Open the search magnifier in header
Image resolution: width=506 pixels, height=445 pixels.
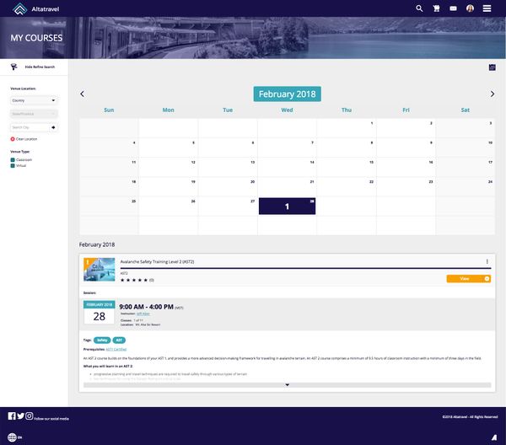[419, 8]
